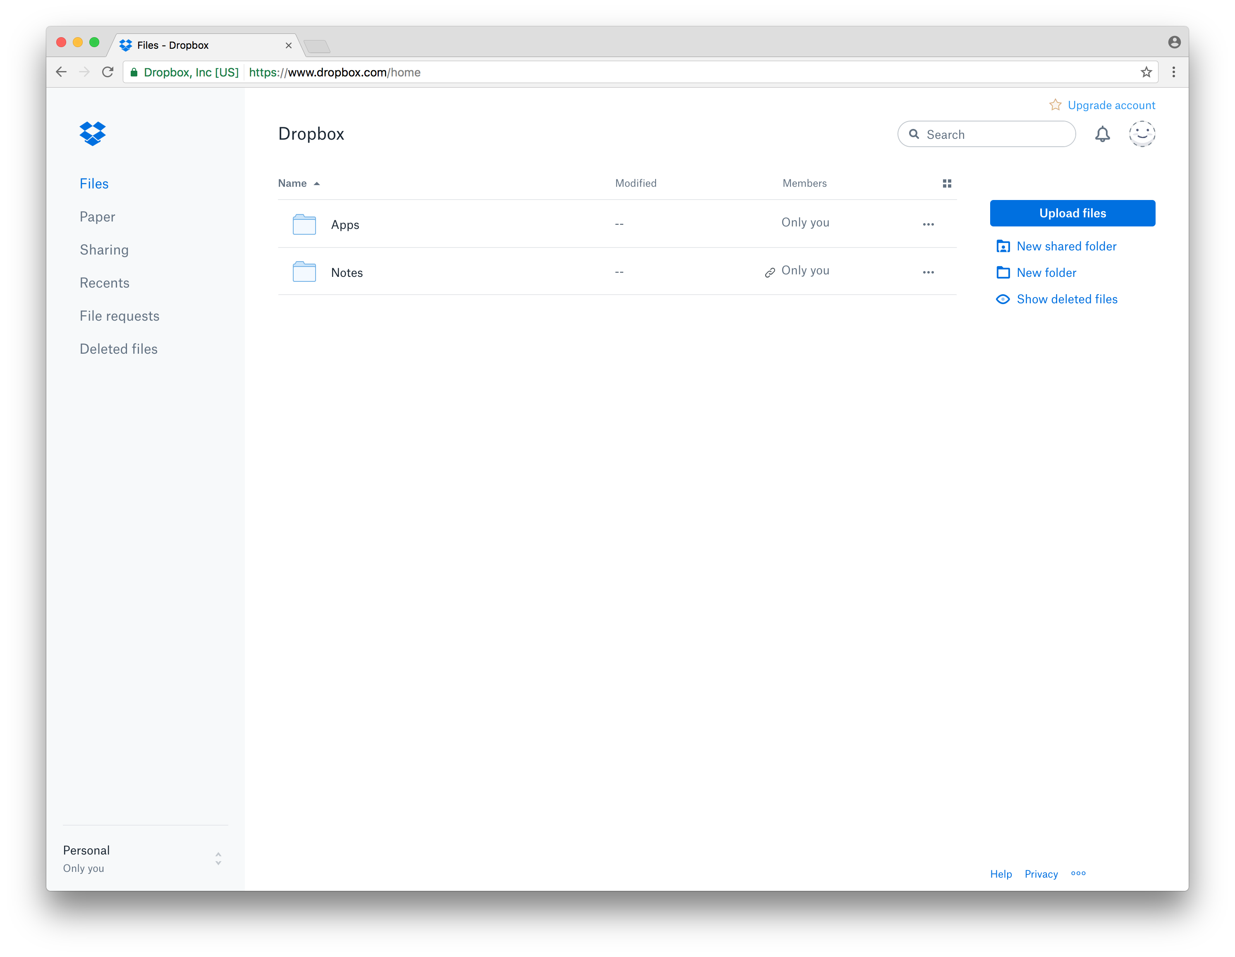Sort by Name column arrow
Viewport: 1235px width, 957px height.
317,183
